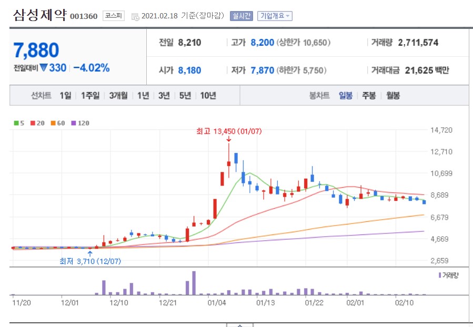The image size is (473, 327).
Task: Switch to the 주봉 weekly candle chart
Action: tap(369, 96)
